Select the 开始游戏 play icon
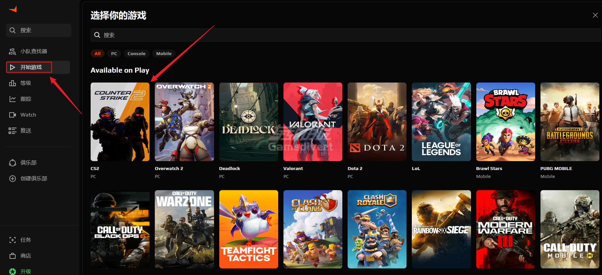Image resolution: width=602 pixels, height=275 pixels. tap(13, 67)
